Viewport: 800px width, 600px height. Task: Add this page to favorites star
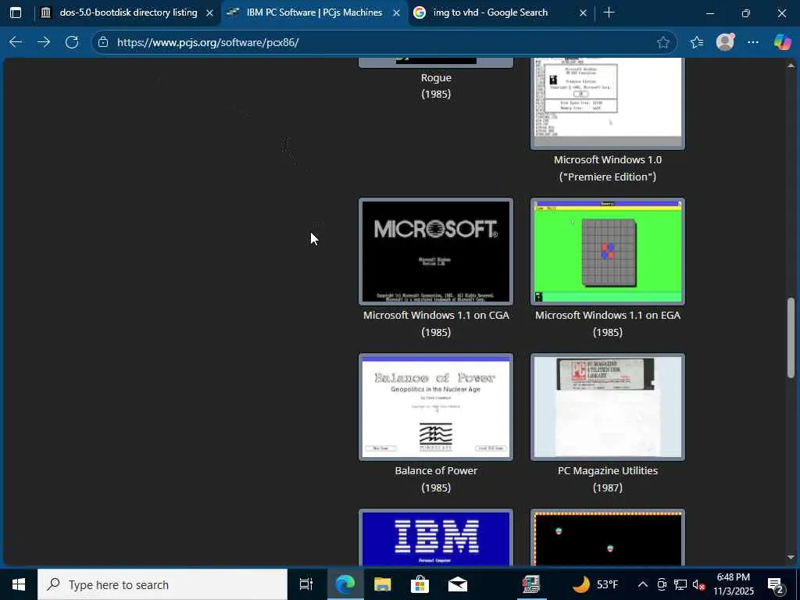pos(662,42)
